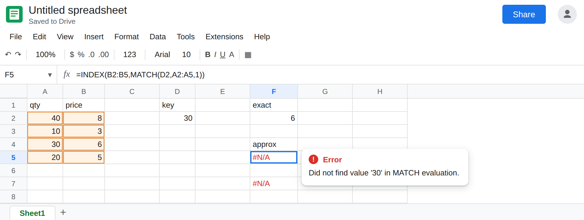Select column A header
This screenshot has height=220, width=584.
pyautogui.click(x=45, y=92)
